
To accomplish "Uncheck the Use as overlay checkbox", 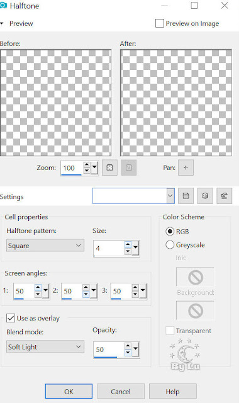I will [11, 318].
